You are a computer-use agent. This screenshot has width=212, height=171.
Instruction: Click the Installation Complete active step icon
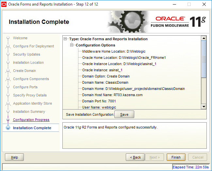coord(8,128)
